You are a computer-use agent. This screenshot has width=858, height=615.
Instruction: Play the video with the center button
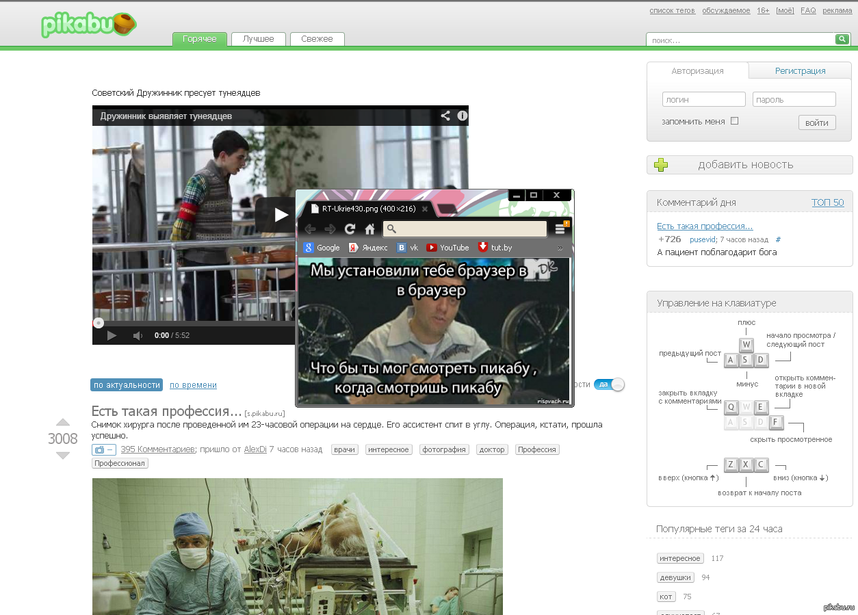click(x=279, y=215)
